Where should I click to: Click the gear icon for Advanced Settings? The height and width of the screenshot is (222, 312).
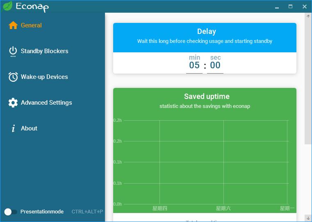click(13, 103)
